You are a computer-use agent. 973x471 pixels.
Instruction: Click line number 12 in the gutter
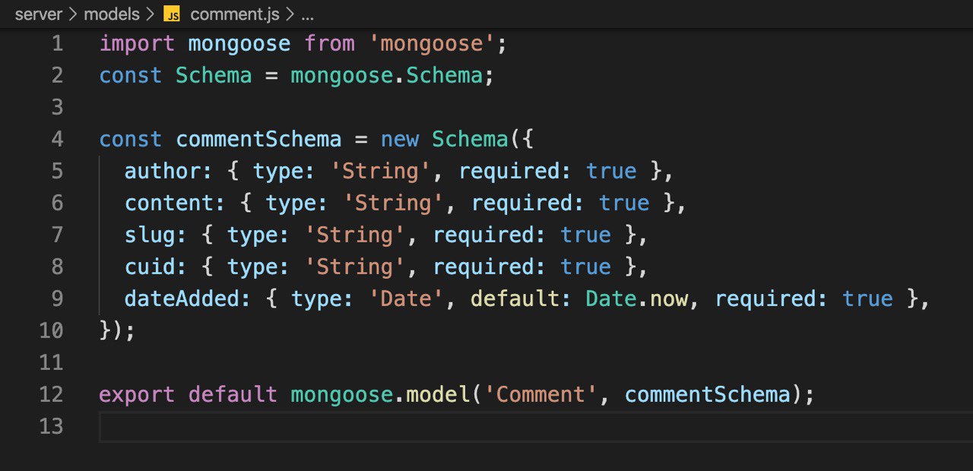tap(51, 394)
